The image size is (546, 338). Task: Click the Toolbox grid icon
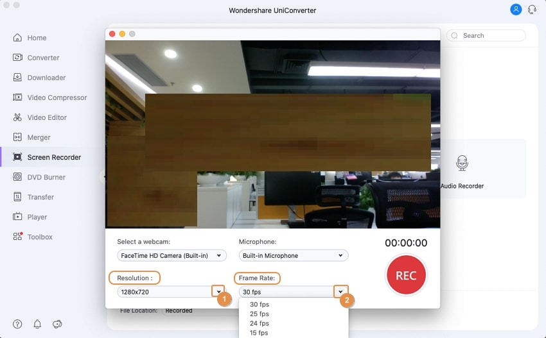18,237
